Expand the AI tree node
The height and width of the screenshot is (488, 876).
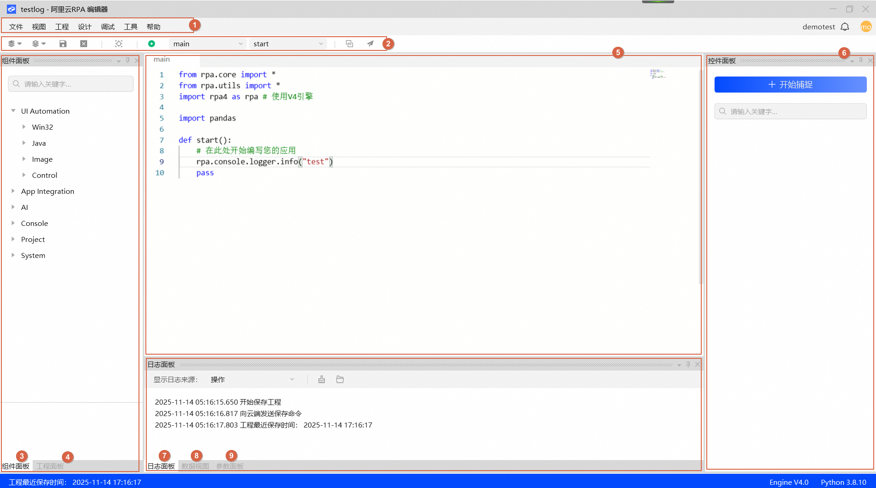click(x=13, y=207)
